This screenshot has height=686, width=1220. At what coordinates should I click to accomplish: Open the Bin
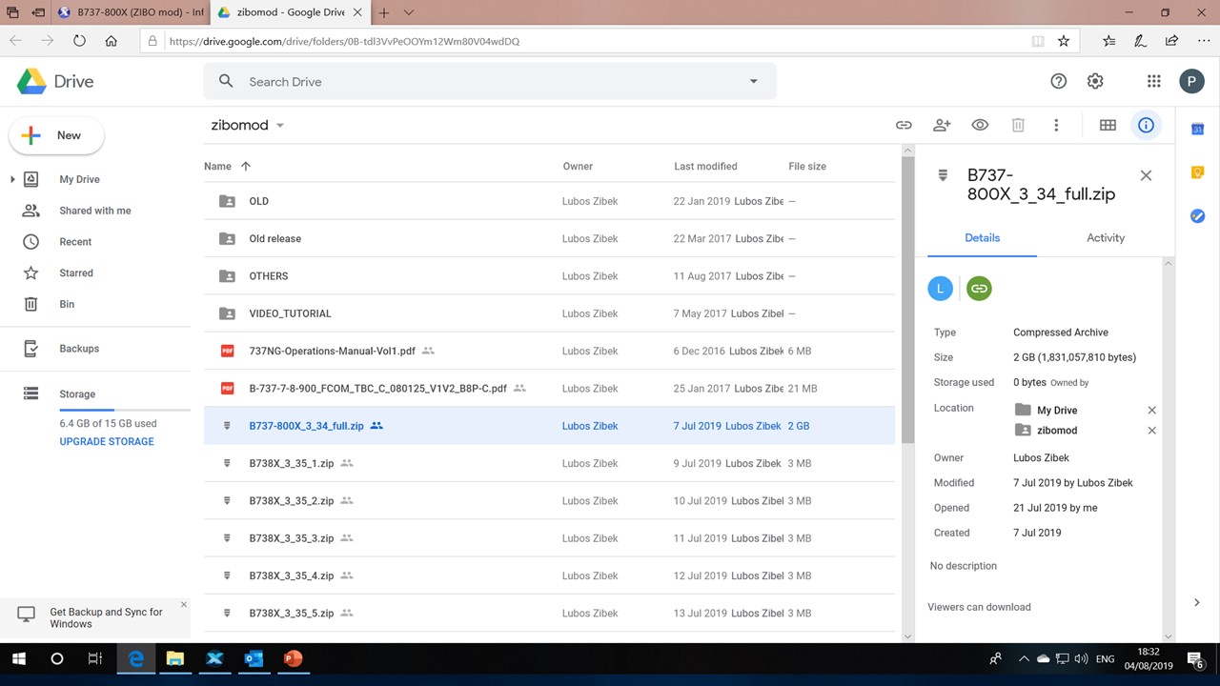click(x=67, y=304)
